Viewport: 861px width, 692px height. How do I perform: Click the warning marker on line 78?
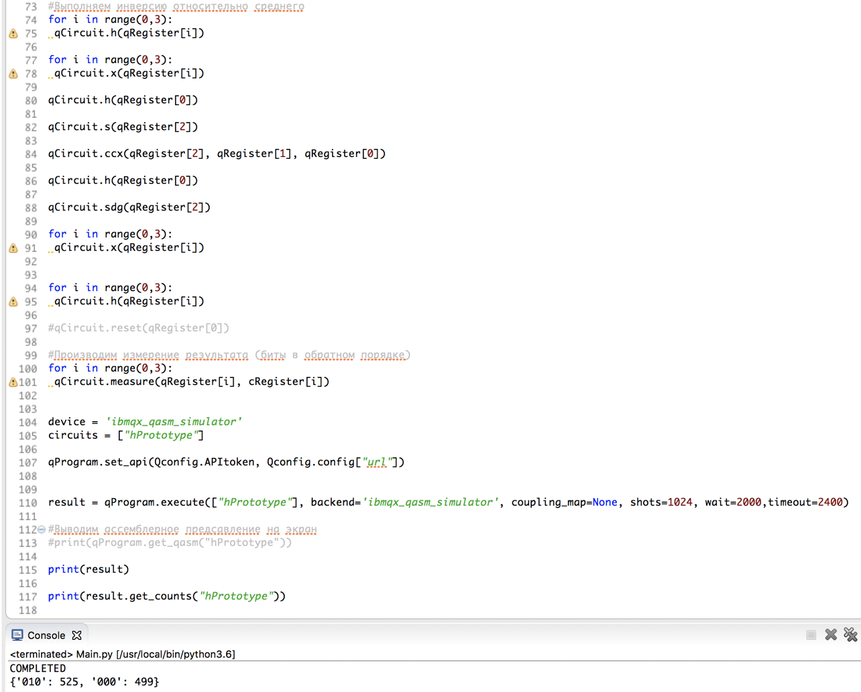tap(13, 73)
